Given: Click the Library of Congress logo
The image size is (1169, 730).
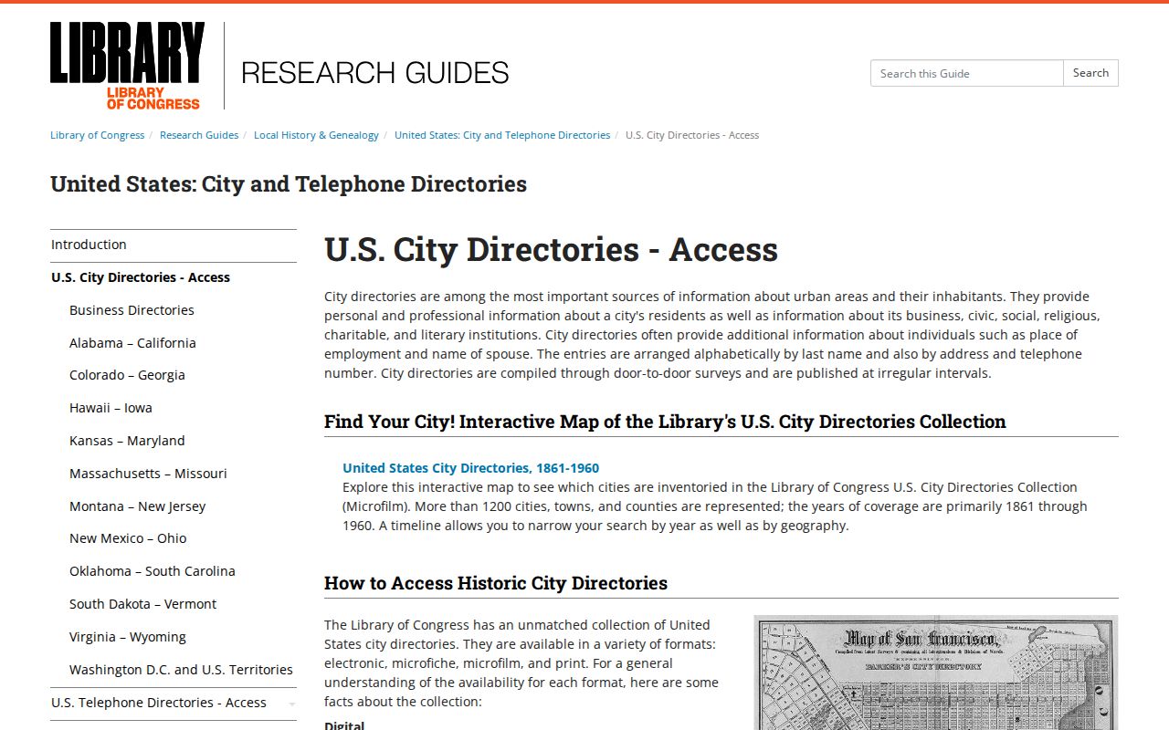Looking at the screenshot, I should [x=127, y=66].
